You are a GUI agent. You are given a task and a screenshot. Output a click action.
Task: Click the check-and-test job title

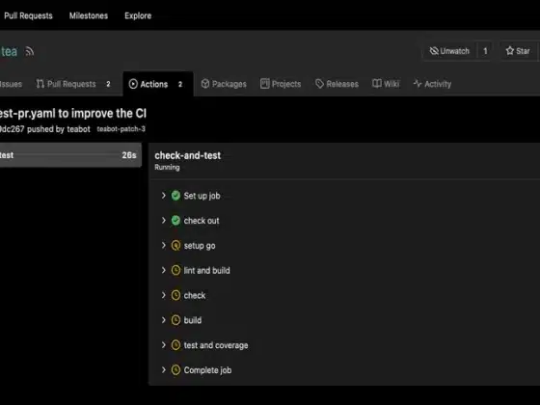(188, 155)
